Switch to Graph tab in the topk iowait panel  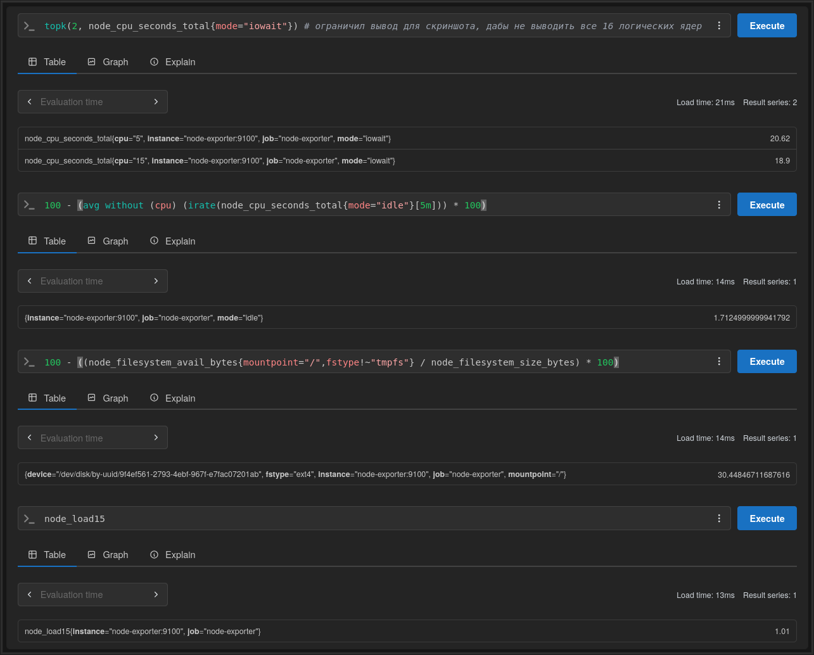click(108, 62)
